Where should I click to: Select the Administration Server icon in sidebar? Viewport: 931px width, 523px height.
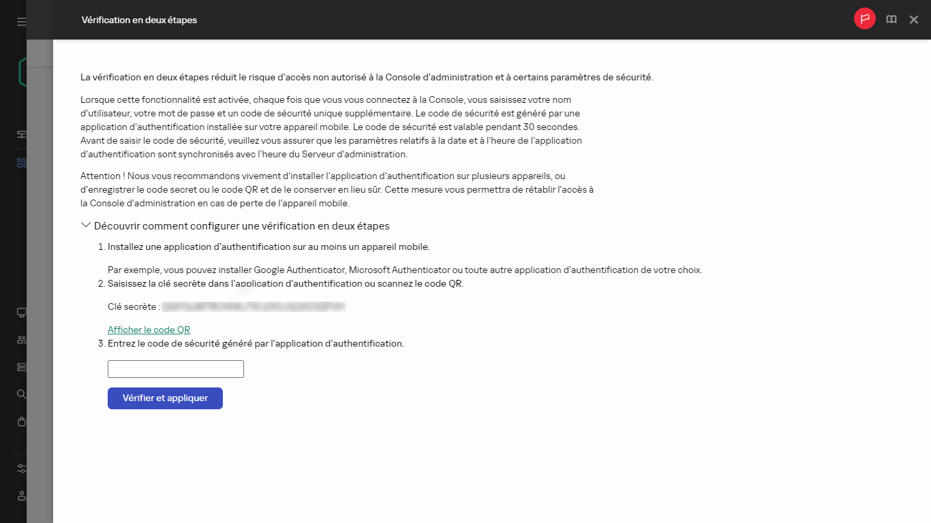[21, 134]
